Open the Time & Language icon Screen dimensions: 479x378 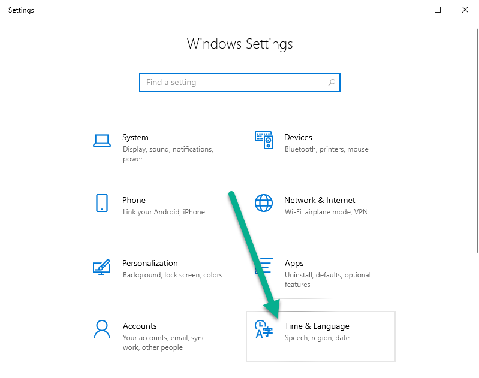[264, 329]
